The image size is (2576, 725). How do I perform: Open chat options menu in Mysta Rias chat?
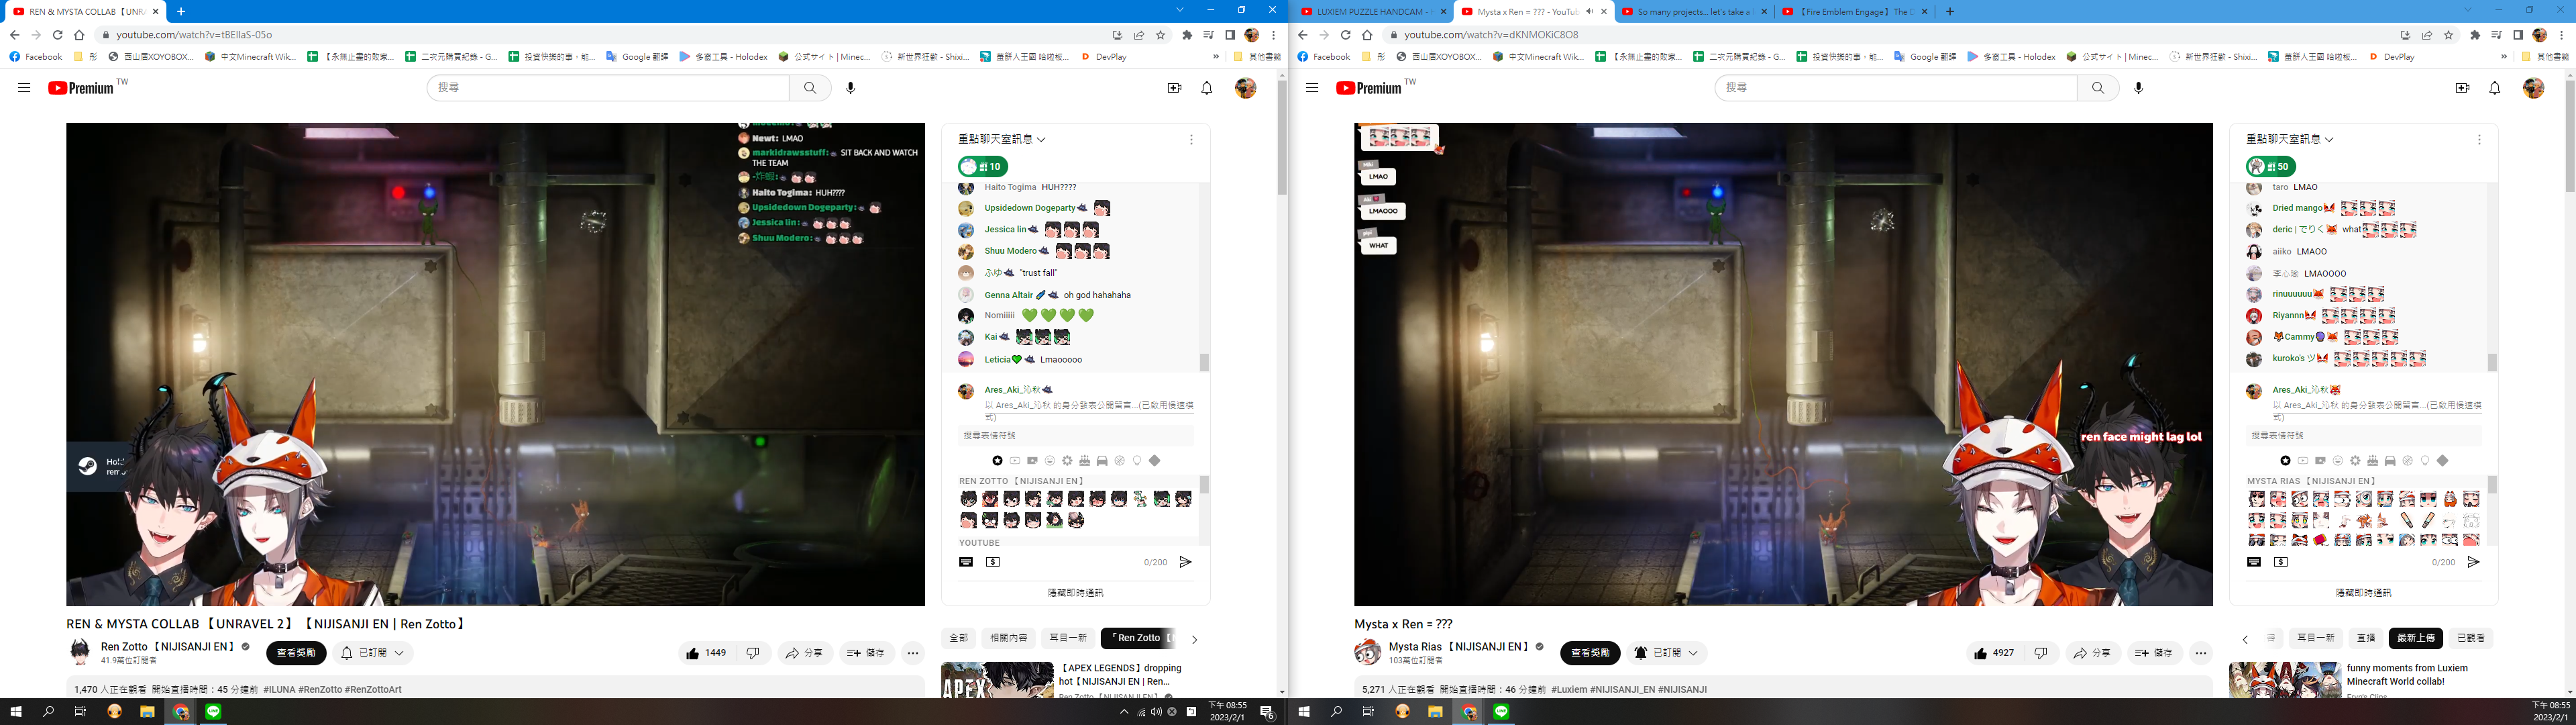pyautogui.click(x=2479, y=139)
